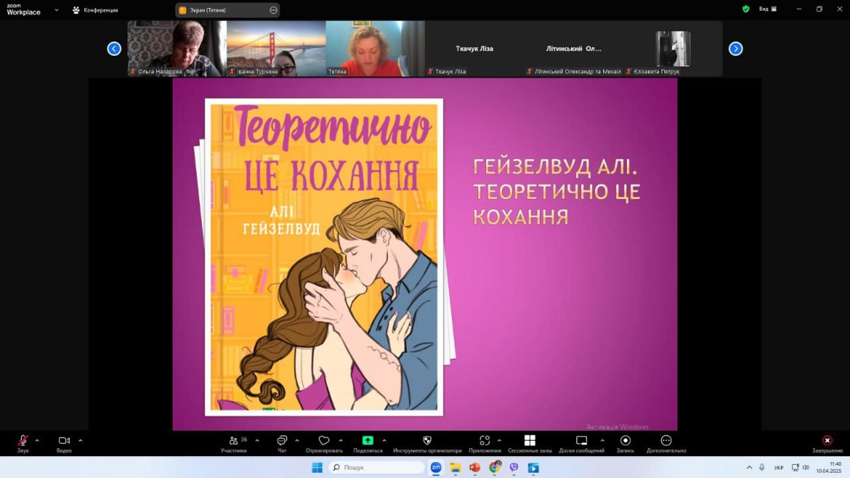Open Zoom from the taskbar
The image size is (850, 478).
tap(436, 467)
